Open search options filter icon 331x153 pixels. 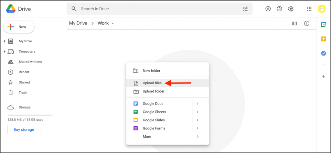245,9
